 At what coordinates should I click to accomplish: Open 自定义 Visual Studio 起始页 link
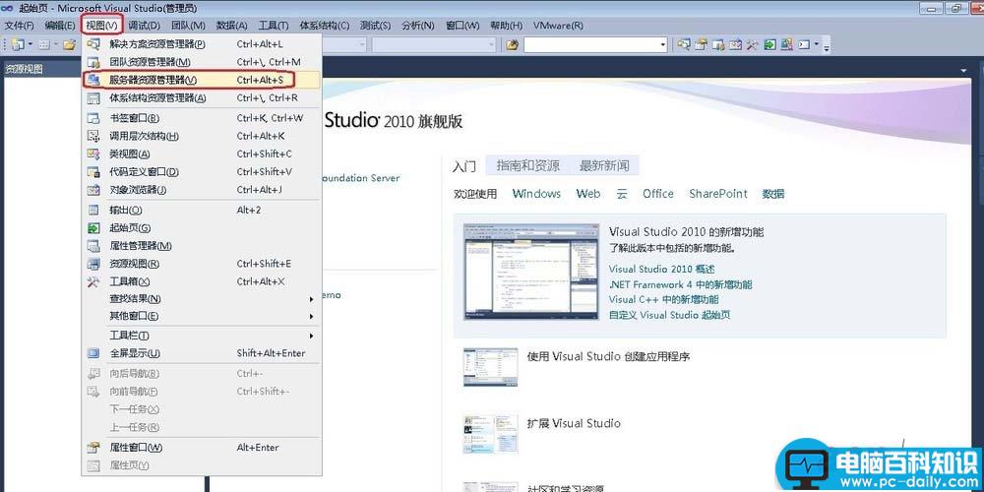669,315
